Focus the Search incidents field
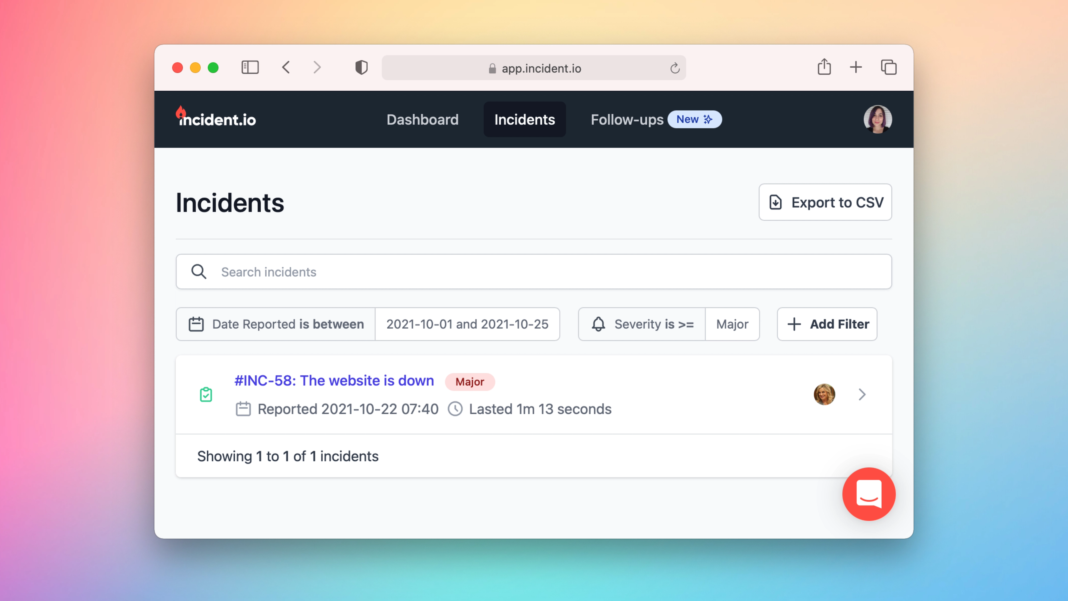This screenshot has height=601, width=1068. 534,272
